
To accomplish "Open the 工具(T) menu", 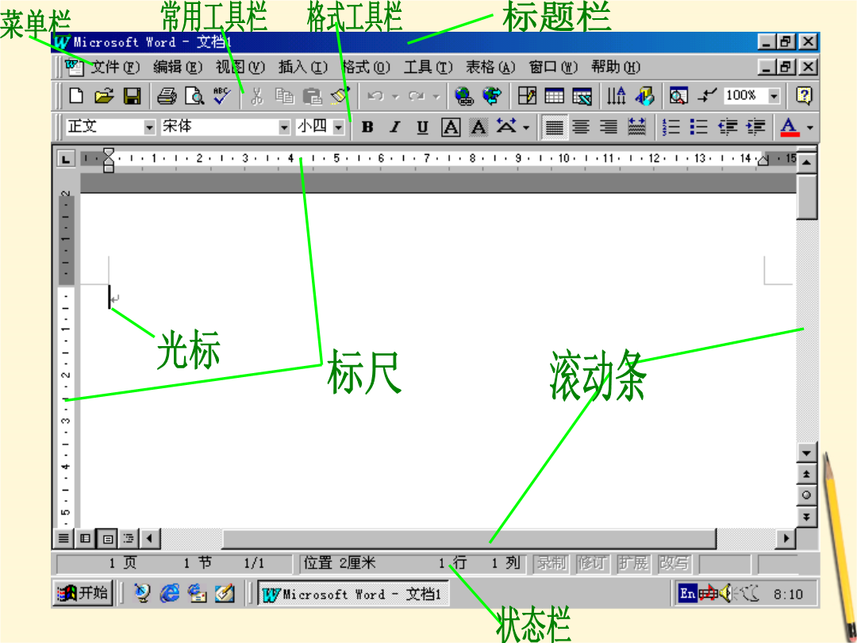I will point(428,67).
